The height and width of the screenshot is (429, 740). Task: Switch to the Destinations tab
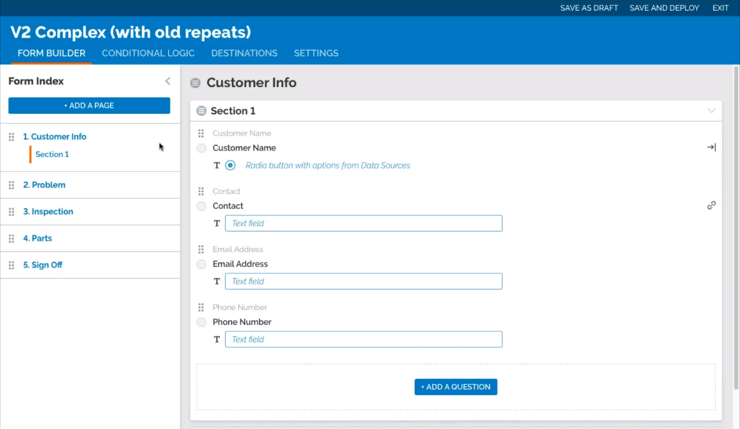coord(244,53)
